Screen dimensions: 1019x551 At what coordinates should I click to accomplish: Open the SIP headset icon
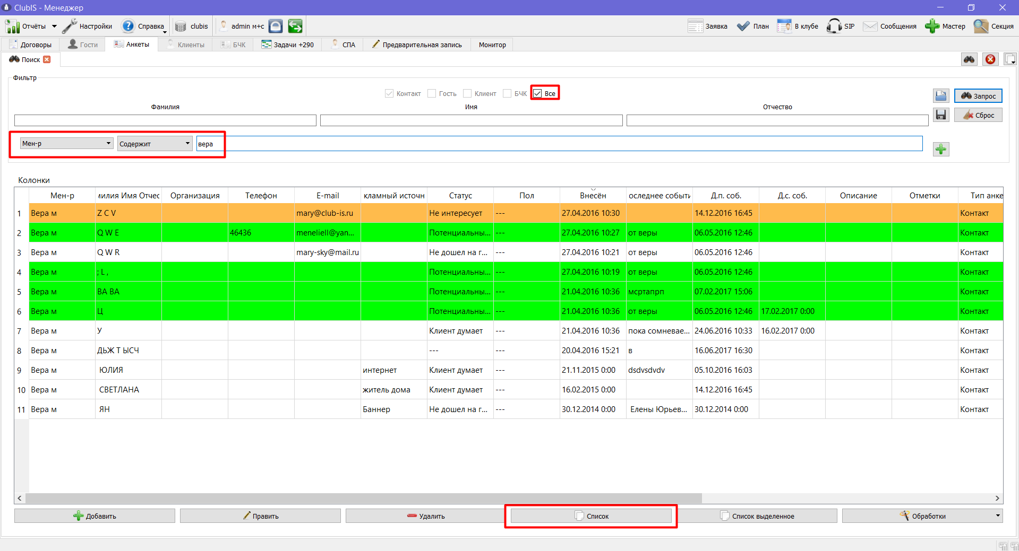pos(834,26)
